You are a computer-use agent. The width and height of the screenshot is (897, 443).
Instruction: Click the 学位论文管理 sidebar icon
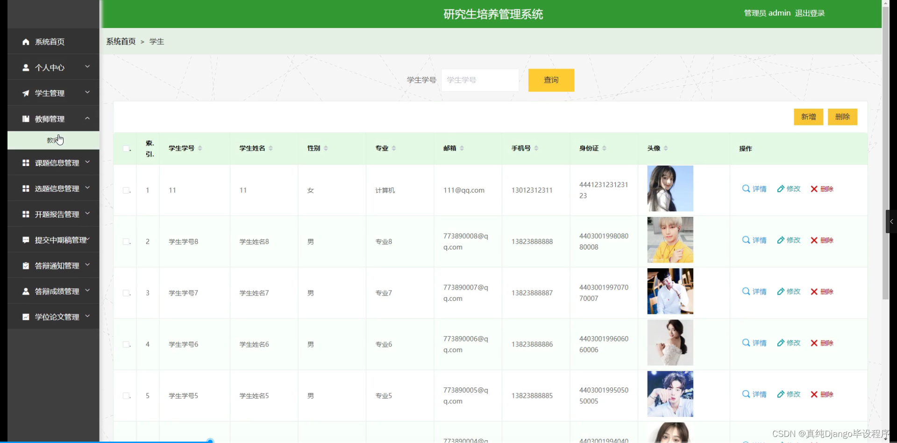pos(26,316)
